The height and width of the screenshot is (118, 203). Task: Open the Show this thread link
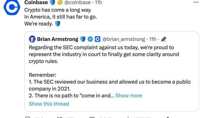(x=49, y=104)
